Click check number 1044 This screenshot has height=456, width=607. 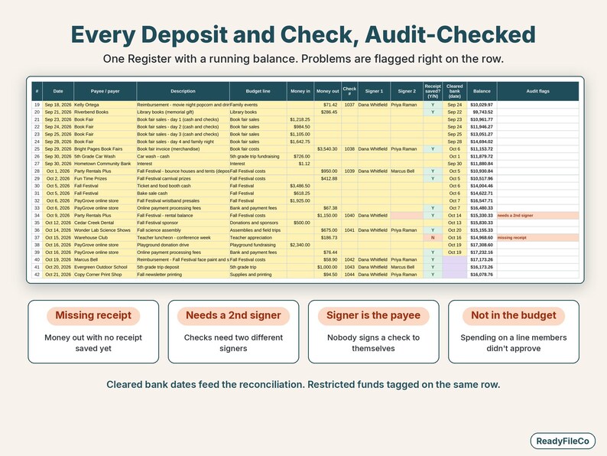pyautogui.click(x=349, y=275)
